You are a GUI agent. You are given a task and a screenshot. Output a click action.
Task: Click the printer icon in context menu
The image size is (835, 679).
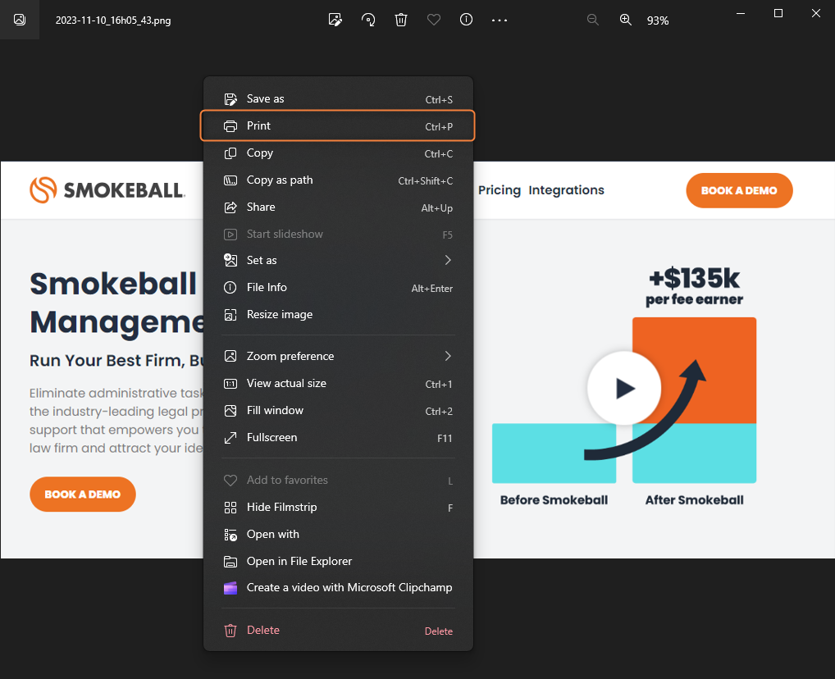point(230,126)
